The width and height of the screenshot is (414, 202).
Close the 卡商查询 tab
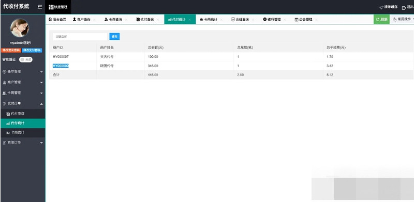click(x=126, y=20)
